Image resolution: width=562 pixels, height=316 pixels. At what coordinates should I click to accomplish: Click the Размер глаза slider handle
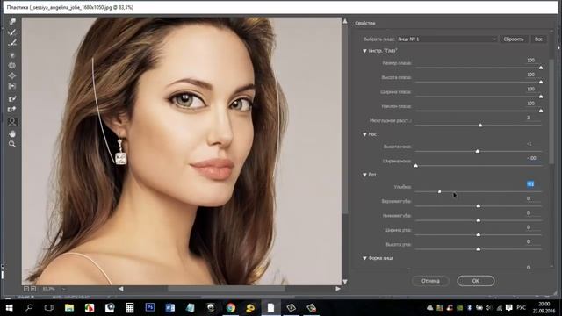[541, 68]
